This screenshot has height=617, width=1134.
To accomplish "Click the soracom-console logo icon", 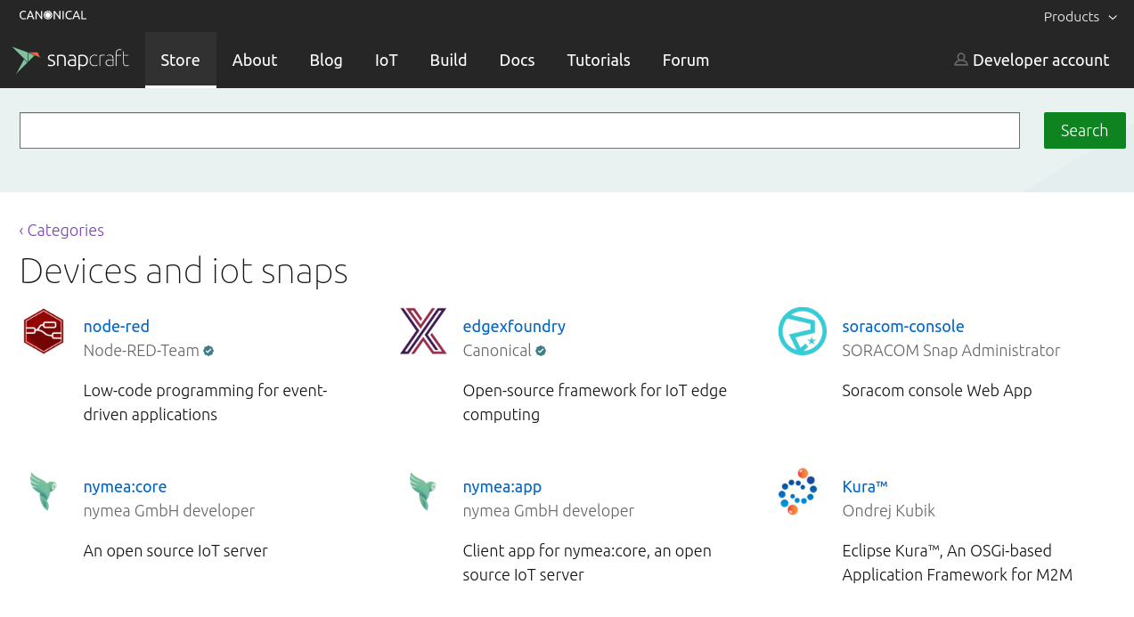I will pos(802,331).
